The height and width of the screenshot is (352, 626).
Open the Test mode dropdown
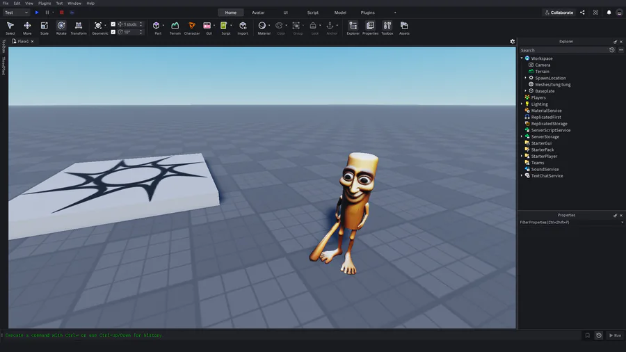tap(17, 13)
